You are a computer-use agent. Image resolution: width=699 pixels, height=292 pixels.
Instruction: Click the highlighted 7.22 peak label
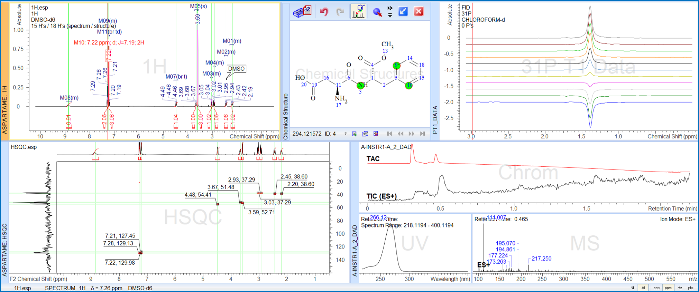(x=108, y=56)
